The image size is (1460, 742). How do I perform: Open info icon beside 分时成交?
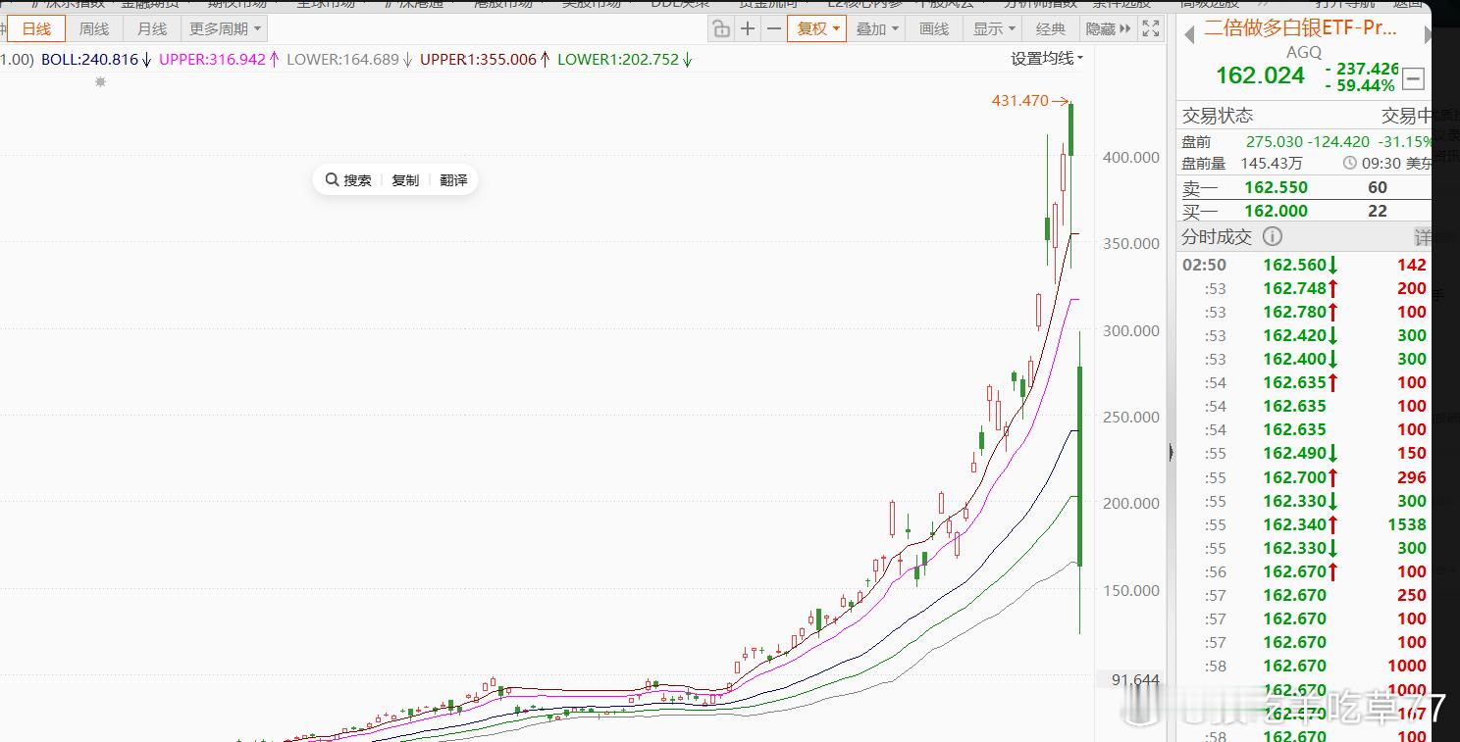tap(1272, 236)
